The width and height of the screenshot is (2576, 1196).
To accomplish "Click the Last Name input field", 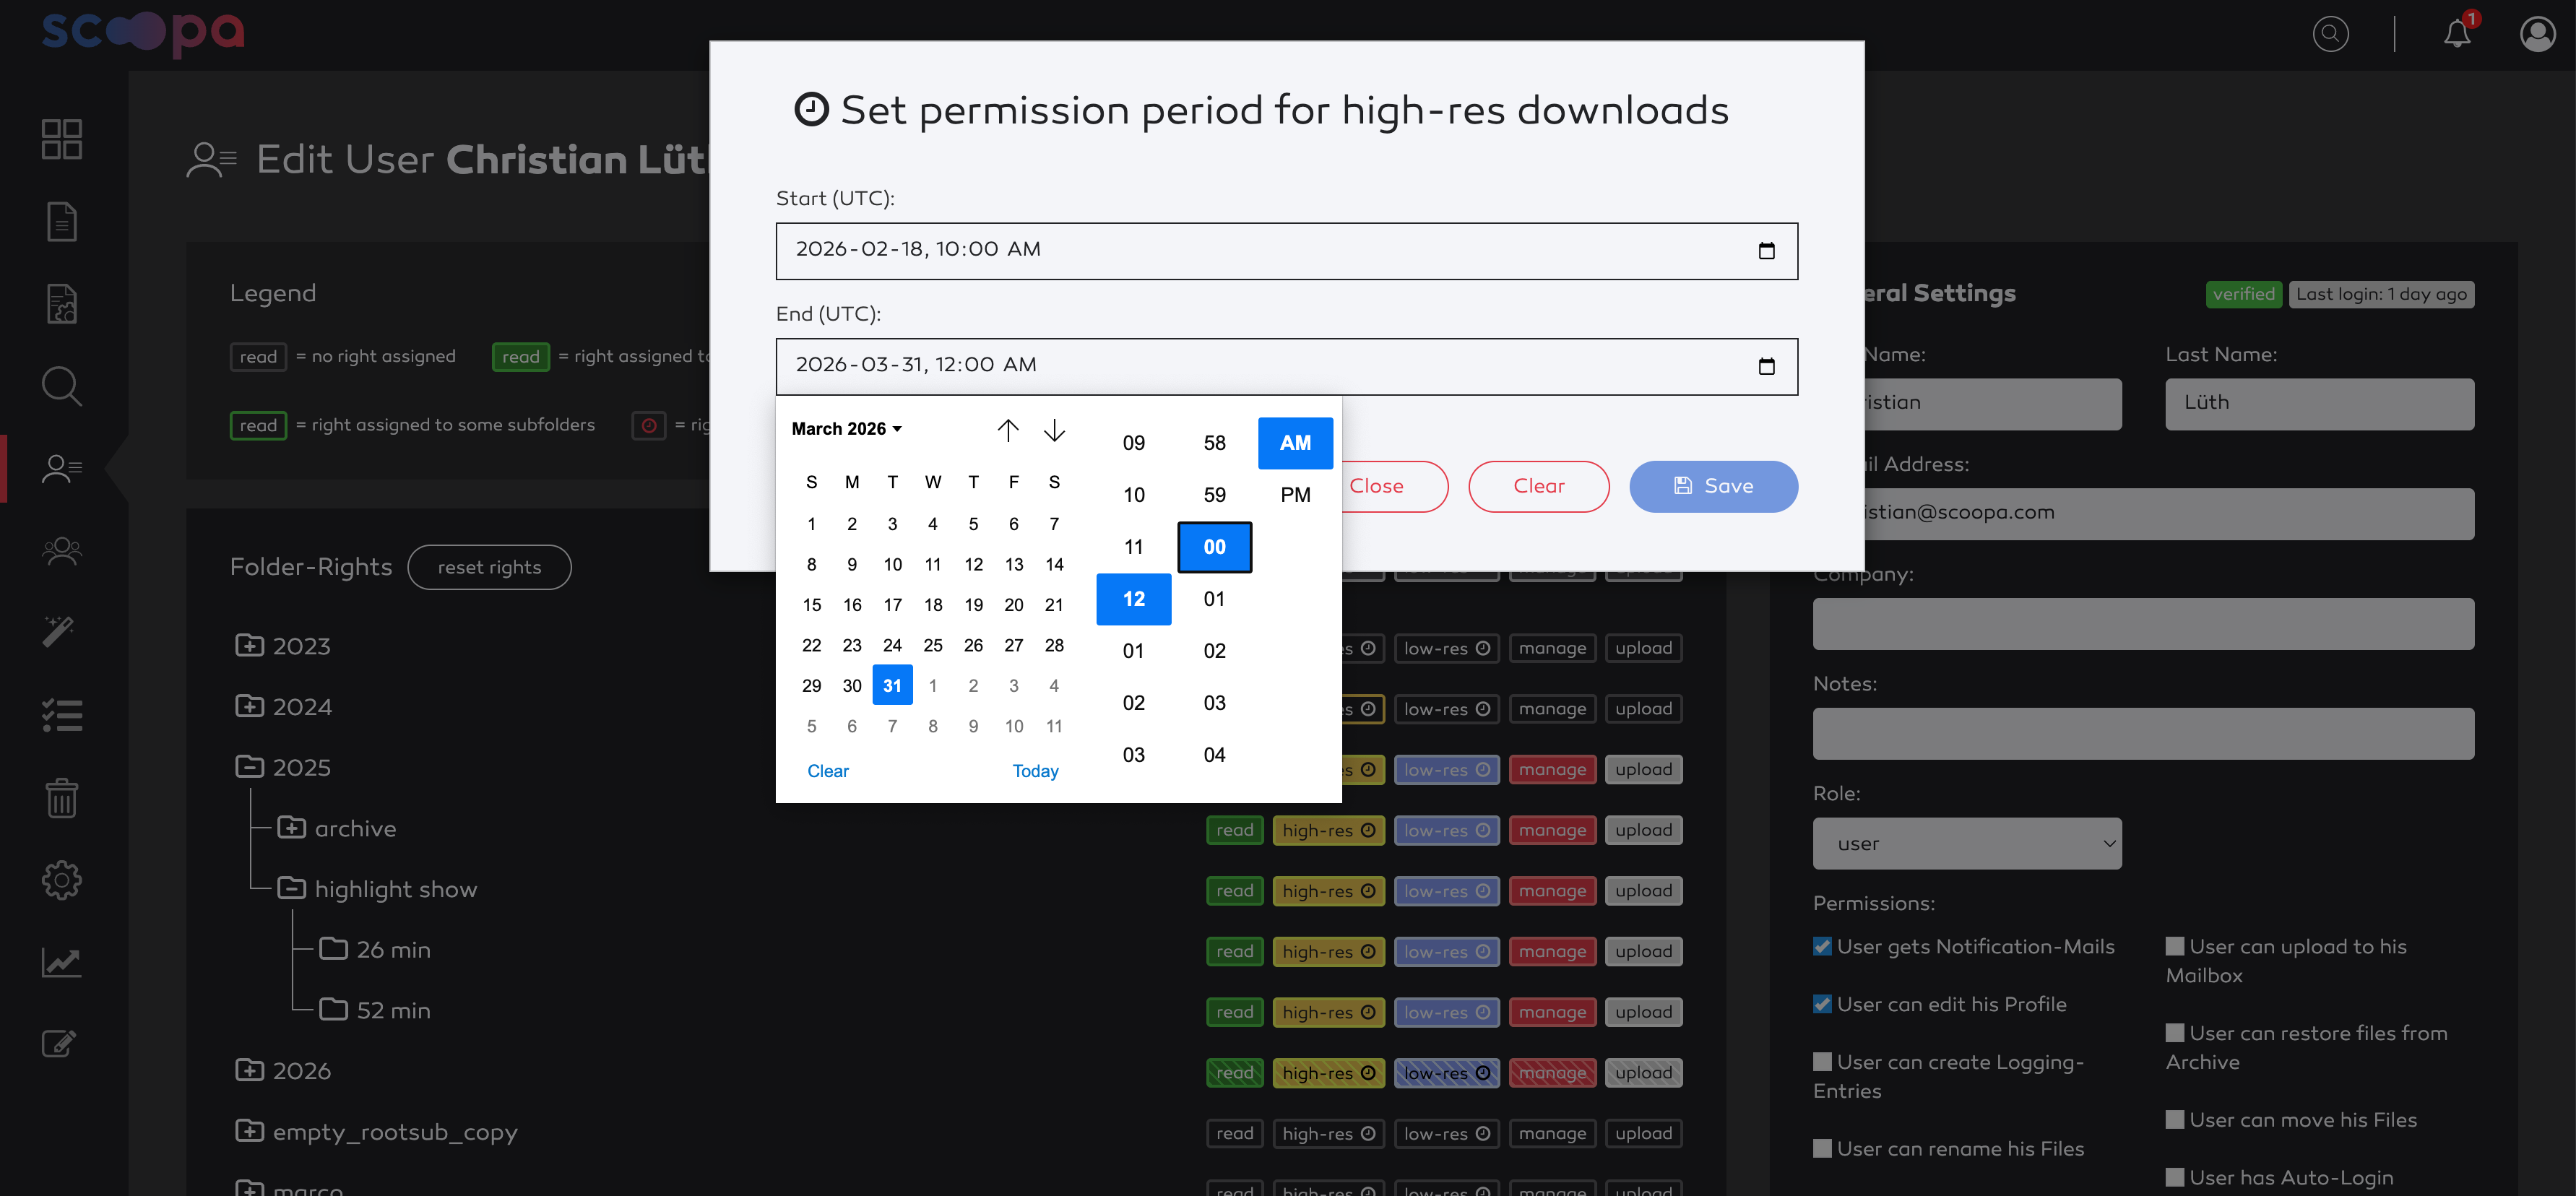I will 2319,404.
